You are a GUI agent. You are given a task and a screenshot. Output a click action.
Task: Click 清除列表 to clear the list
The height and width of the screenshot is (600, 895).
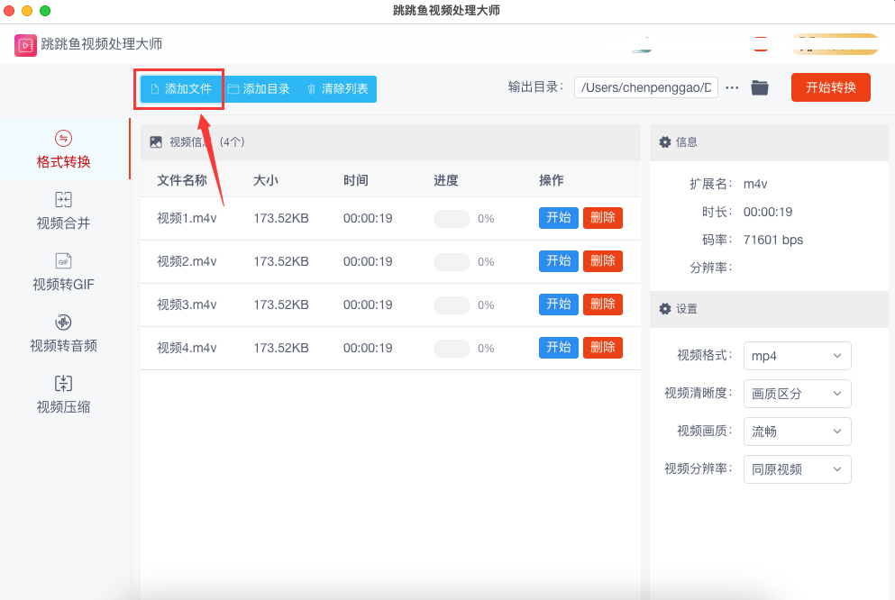(x=337, y=89)
